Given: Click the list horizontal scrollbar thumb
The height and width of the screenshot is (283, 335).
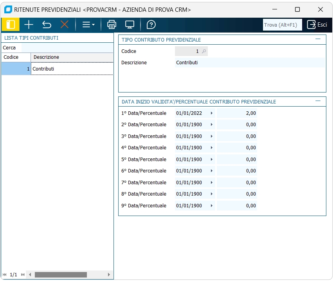Looking at the screenshot, I should pyautogui.click(x=60, y=275).
